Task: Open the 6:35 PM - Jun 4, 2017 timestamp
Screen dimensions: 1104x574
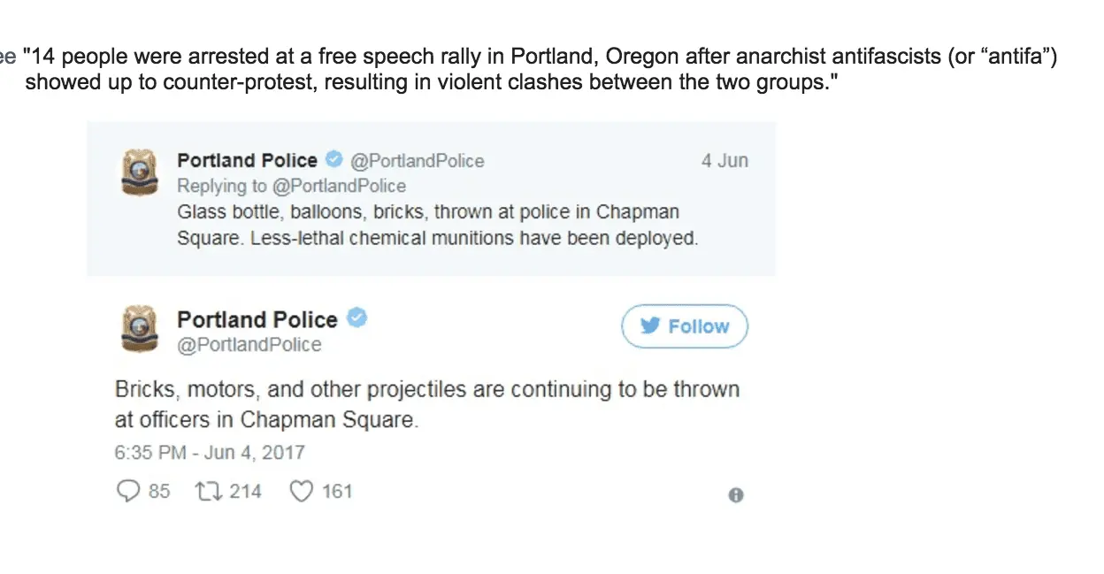Action: click(x=210, y=453)
